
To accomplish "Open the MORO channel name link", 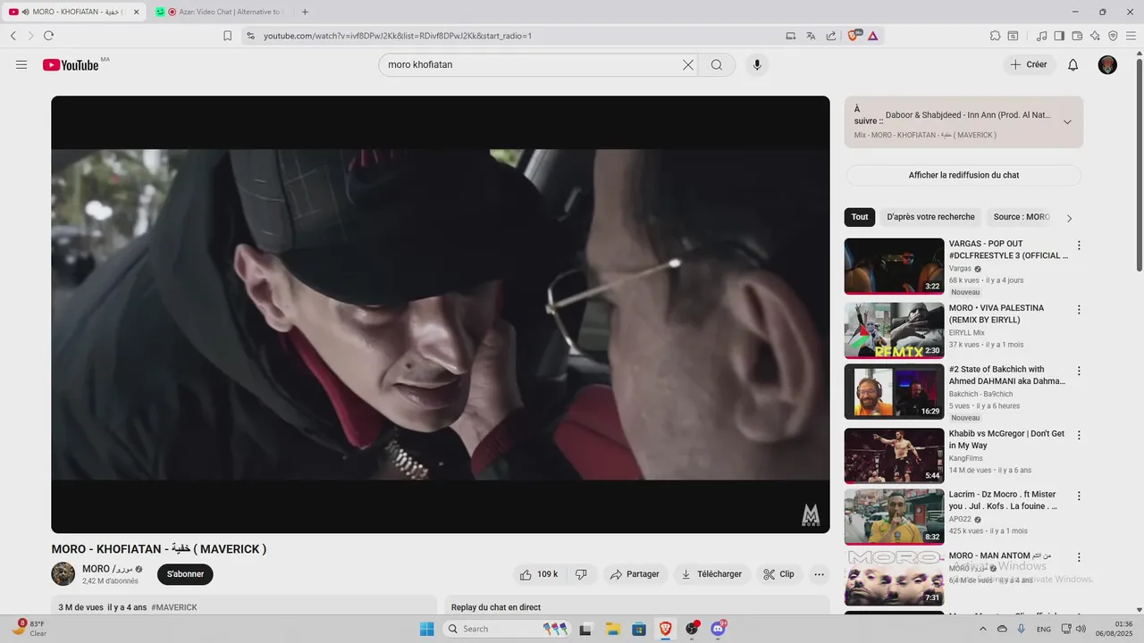I will pos(107,569).
